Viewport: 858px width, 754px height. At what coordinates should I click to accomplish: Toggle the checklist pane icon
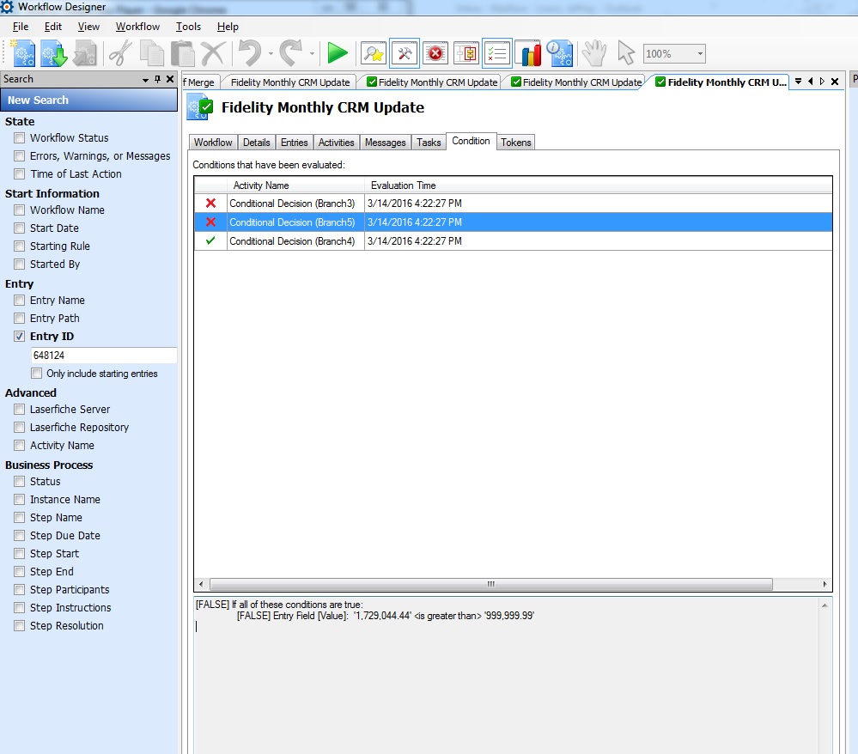[x=497, y=53]
